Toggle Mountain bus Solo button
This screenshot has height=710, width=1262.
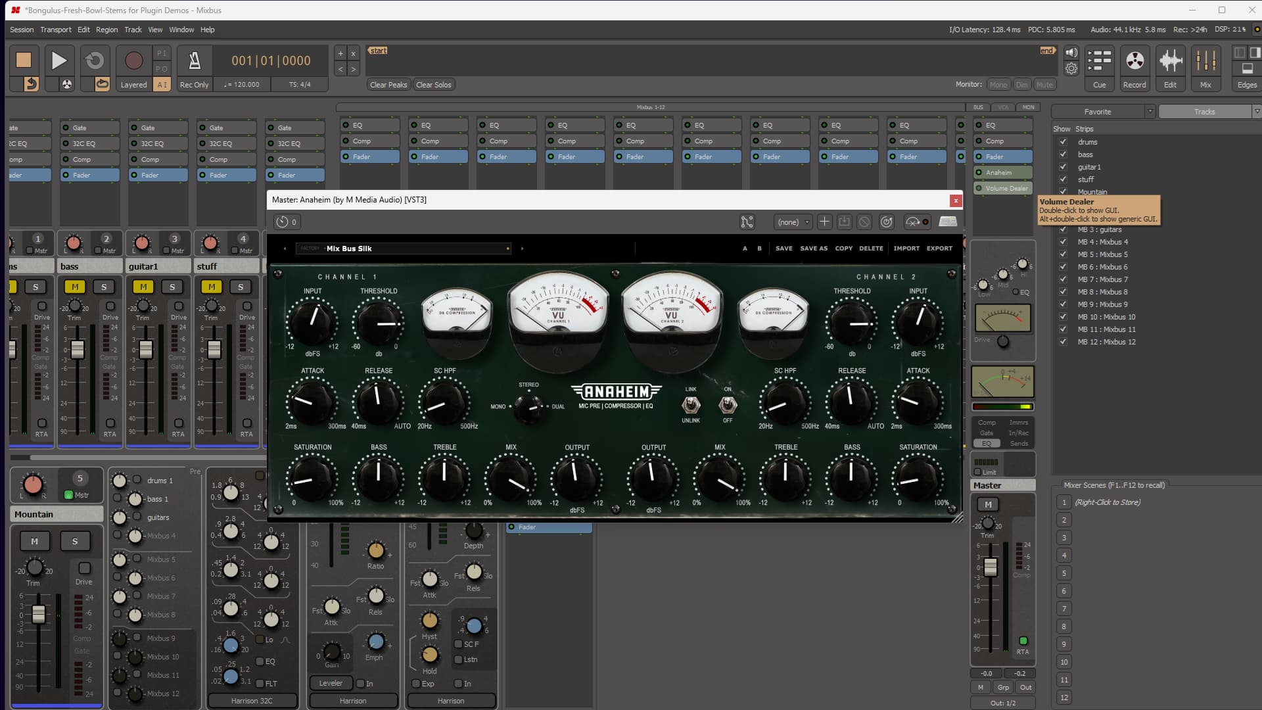pyautogui.click(x=75, y=541)
